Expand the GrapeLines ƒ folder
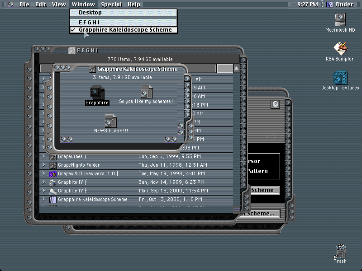This screenshot has width=362, height=271. 44,156
